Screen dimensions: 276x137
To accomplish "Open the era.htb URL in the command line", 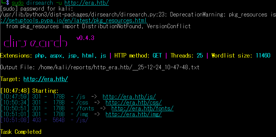I will 86,3.
